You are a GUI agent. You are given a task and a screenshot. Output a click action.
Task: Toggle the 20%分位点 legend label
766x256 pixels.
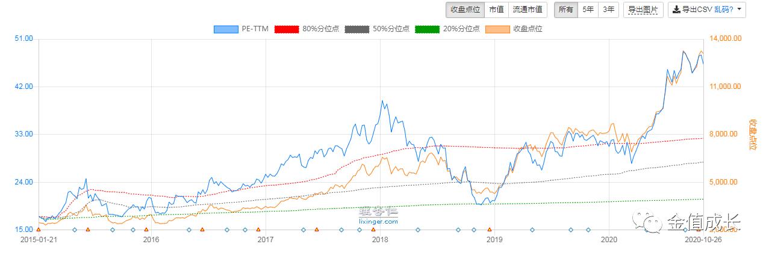tap(462, 29)
